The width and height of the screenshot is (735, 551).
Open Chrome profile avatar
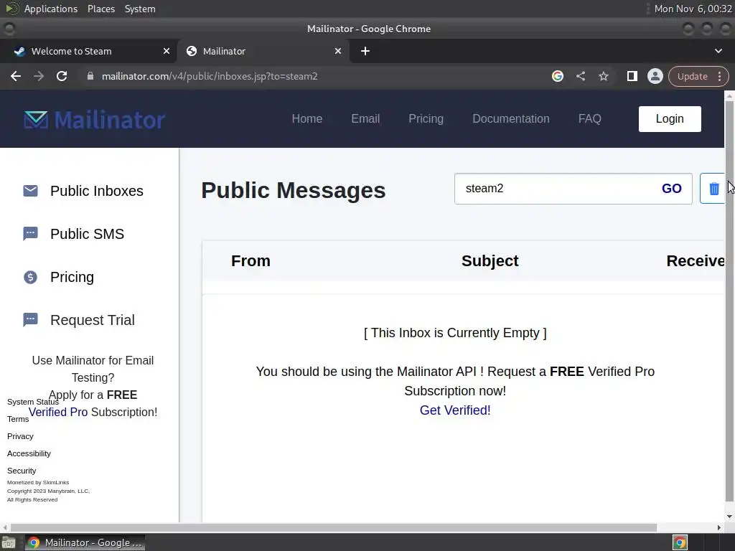click(x=655, y=76)
